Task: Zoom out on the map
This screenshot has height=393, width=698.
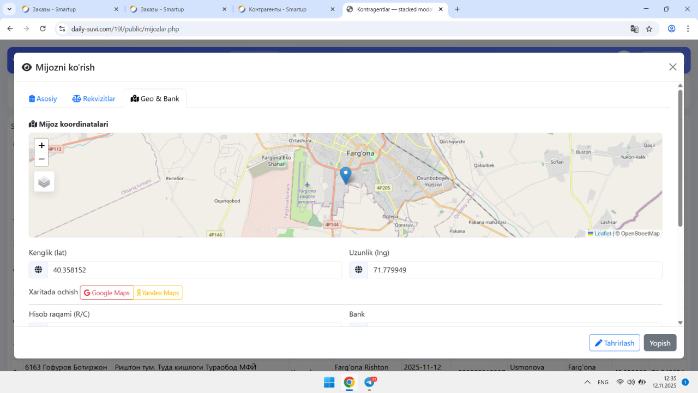Action: (x=41, y=159)
